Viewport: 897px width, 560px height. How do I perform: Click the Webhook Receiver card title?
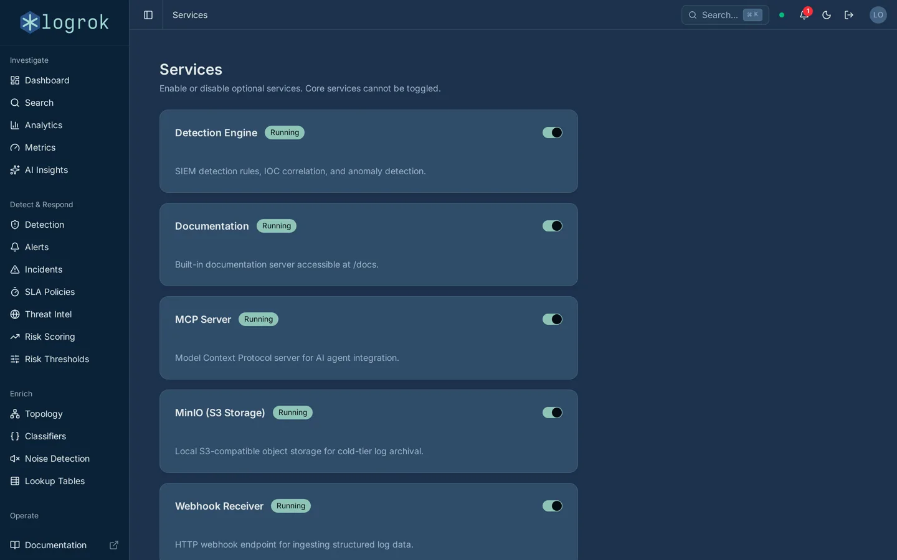pos(219,506)
